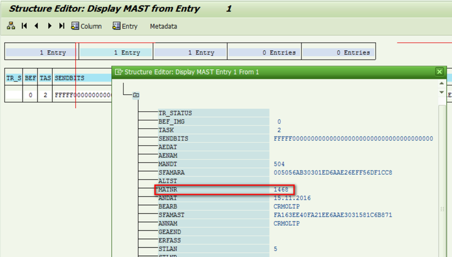Select the ANNAM field row

pos(213,224)
